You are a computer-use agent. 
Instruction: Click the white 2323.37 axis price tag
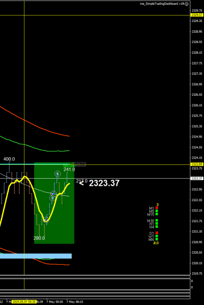(197, 179)
